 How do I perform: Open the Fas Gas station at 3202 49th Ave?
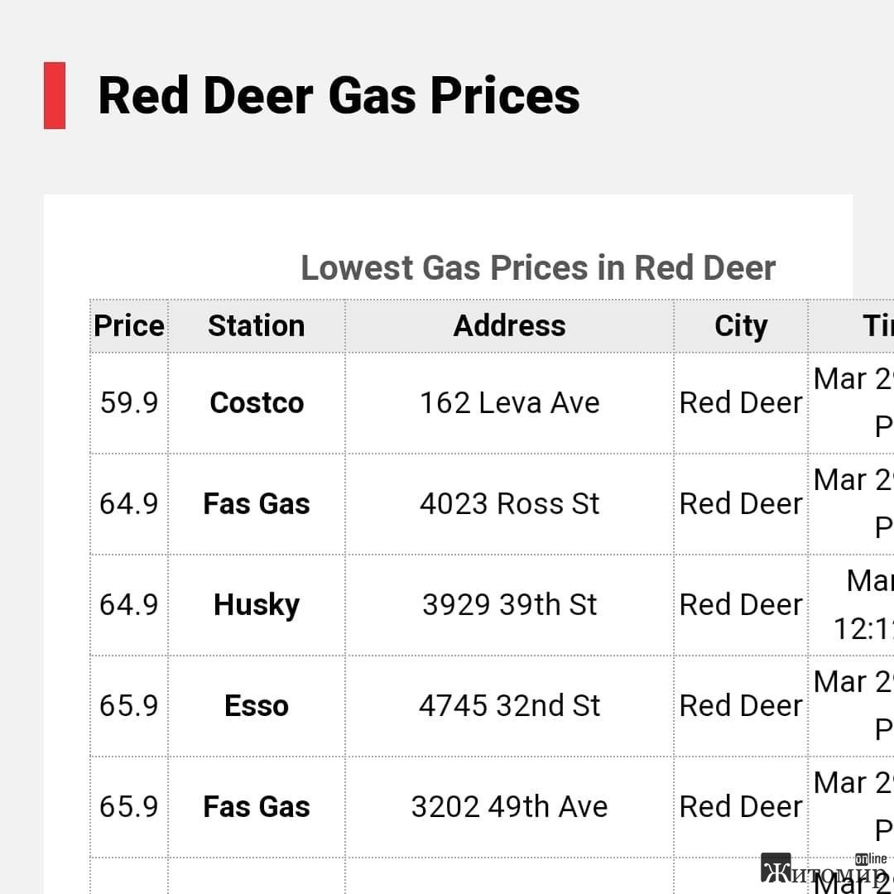pyautogui.click(x=257, y=807)
